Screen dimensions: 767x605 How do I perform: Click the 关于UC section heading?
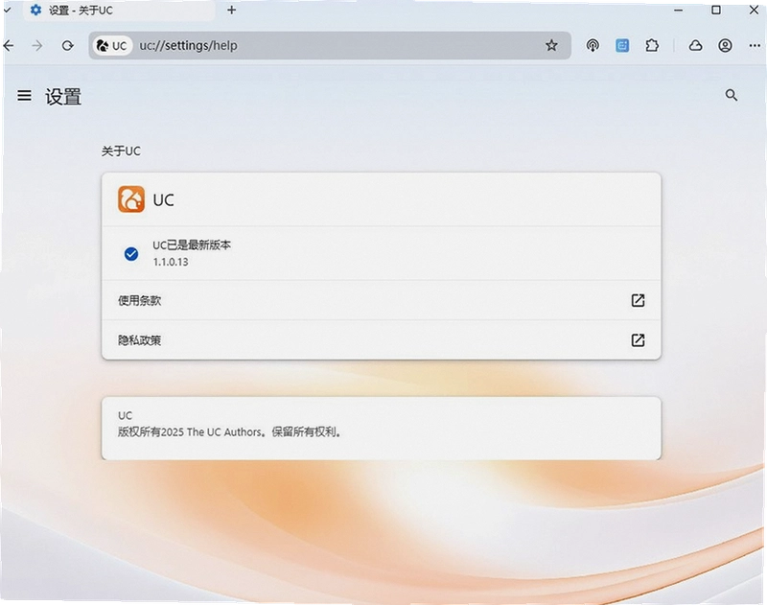click(121, 151)
